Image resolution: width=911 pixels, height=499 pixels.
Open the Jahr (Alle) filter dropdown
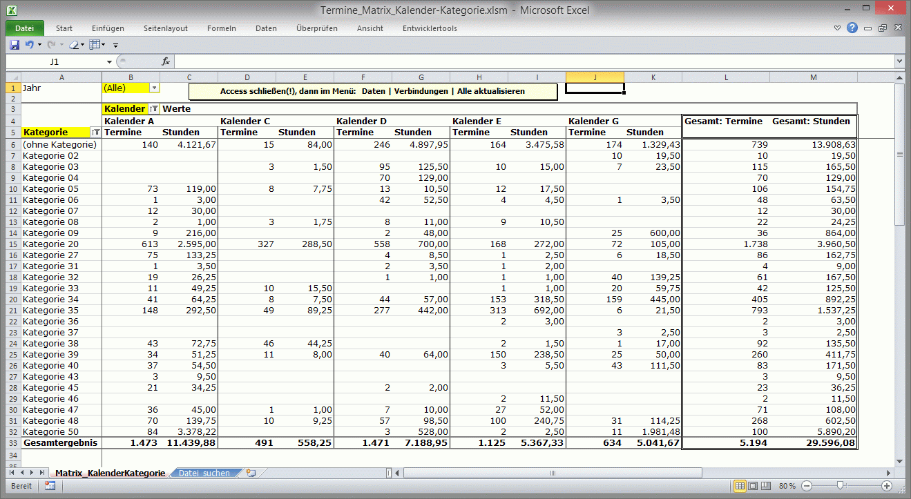click(154, 88)
